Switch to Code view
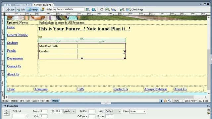 tap(10, 10)
